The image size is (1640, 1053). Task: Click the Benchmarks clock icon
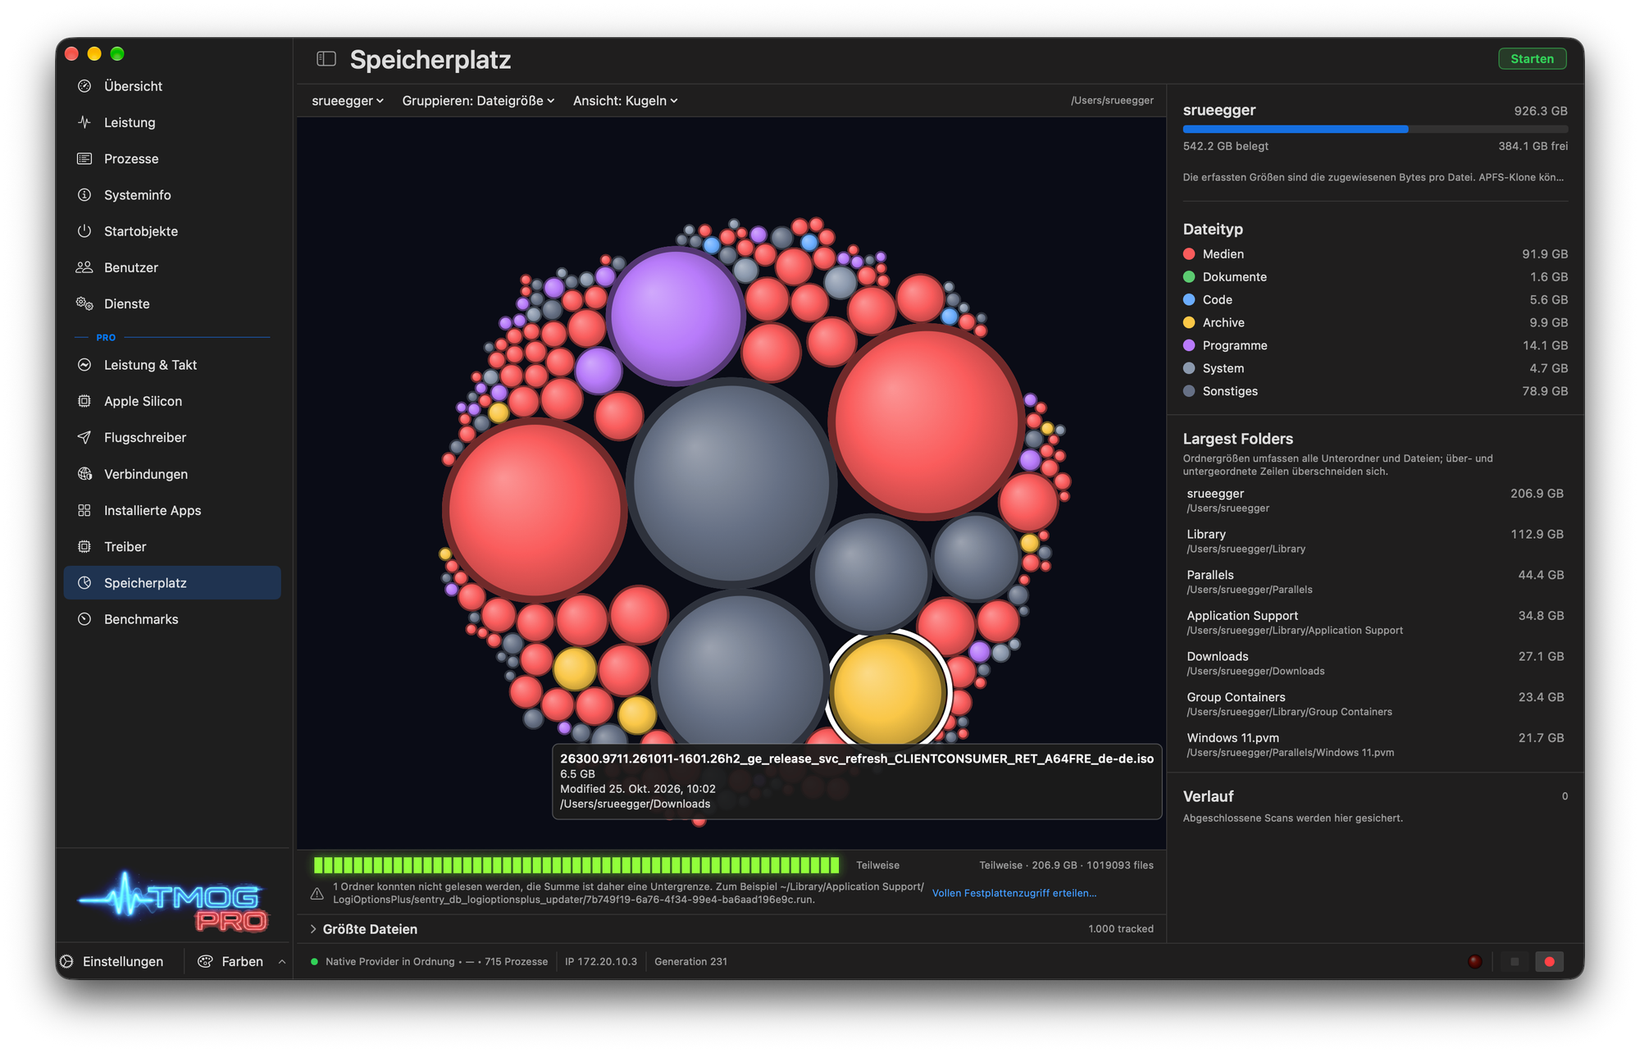click(x=84, y=619)
